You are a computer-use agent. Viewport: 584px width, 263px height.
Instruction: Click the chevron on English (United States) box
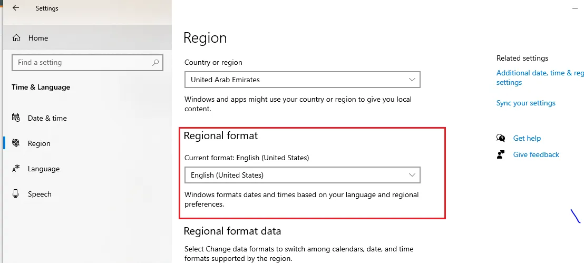(x=412, y=175)
